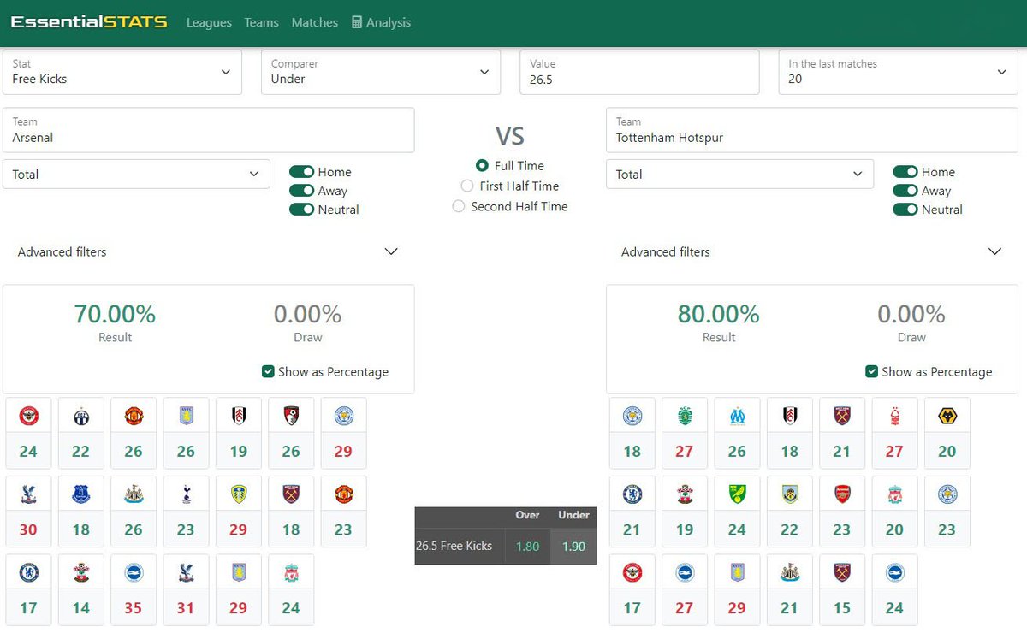The height and width of the screenshot is (633, 1027).
Task: Toggle the Neutral switch for Arsenal
Action: [301, 210]
